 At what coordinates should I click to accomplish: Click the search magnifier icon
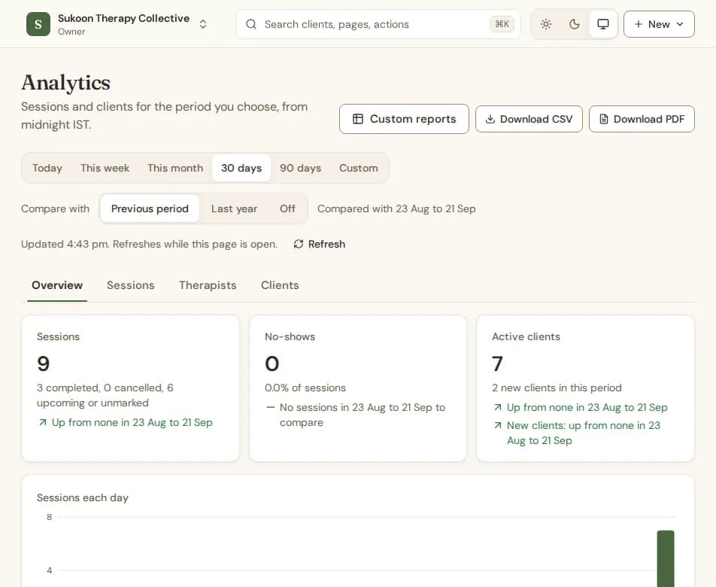coord(251,24)
